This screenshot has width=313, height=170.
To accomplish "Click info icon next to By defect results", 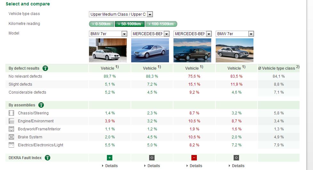I will pyautogui.click(x=45, y=68).
